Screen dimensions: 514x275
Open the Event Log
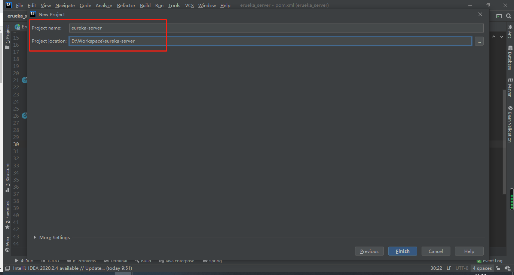coord(489,261)
